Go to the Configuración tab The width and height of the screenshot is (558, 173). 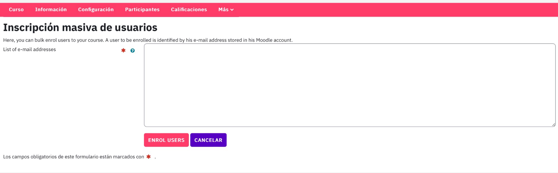[x=96, y=9]
